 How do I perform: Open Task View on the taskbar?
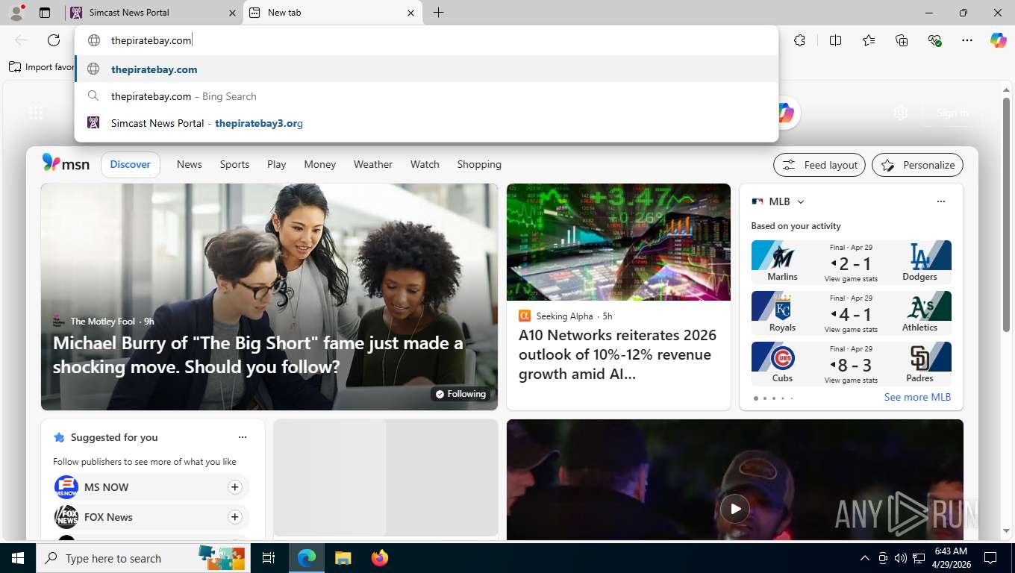pos(269,558)
